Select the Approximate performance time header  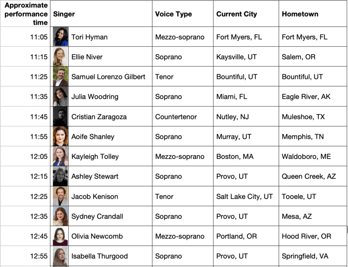pyautogui.click(x=26, y=14)
